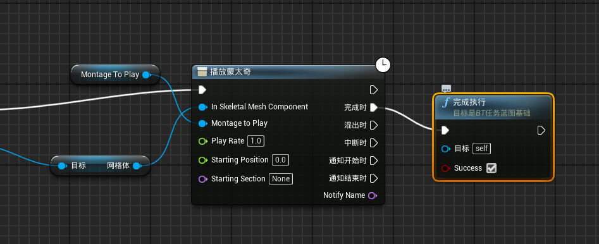
Task: Select the 完成执行 node title
Action: pos(469,102)
